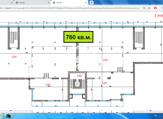Open a new browser tab
The height and width of the screenshot is (119, 163).
click(x=91, y=2)
